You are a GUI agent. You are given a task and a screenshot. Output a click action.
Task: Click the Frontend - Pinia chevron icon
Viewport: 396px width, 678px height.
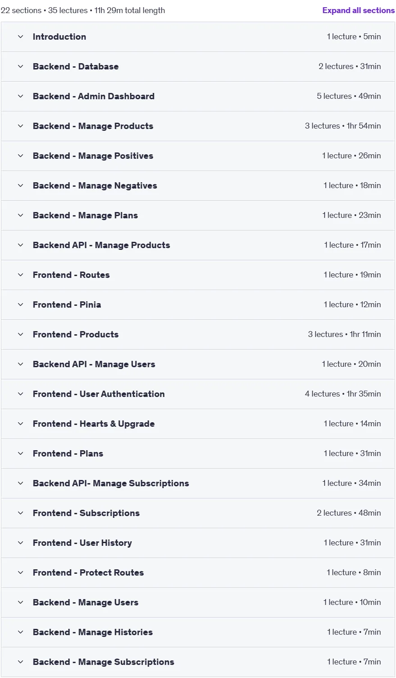(x=20, y=304)
